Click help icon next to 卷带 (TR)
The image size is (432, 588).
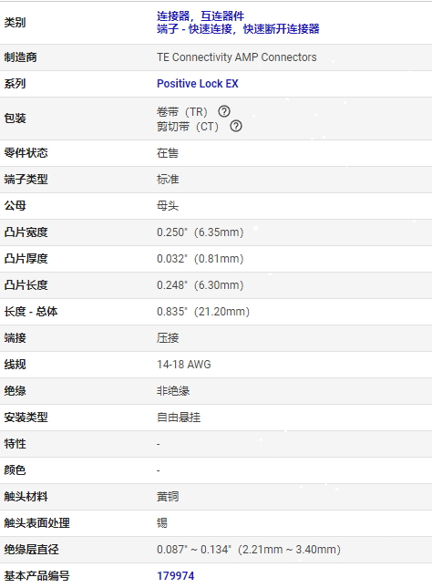[x=224, y=111]
